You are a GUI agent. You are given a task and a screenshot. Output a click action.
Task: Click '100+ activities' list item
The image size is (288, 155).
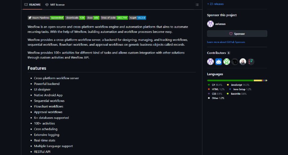(x=44, y=123)
